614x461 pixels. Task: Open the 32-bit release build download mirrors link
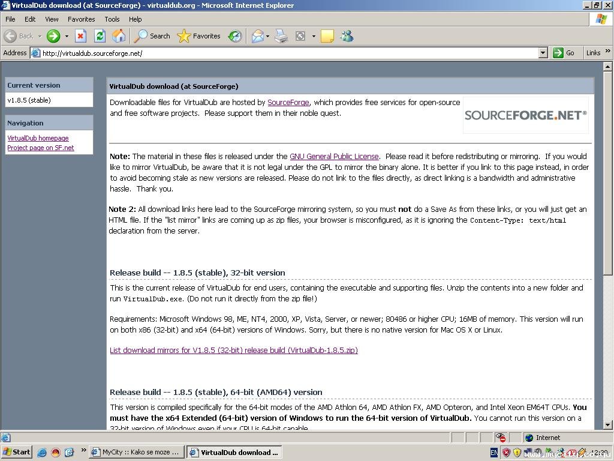coord(234,350)
